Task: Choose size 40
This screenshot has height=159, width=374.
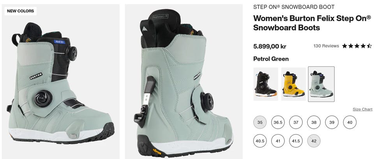Action: [350, 122]
